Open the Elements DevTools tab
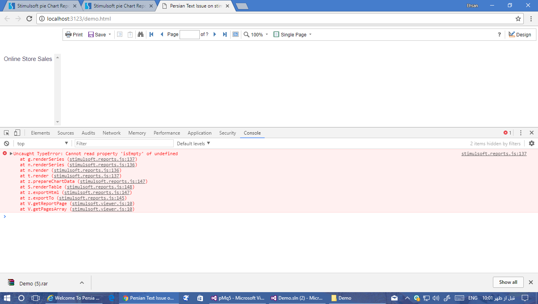538x304 pixels. pos(40,133)
